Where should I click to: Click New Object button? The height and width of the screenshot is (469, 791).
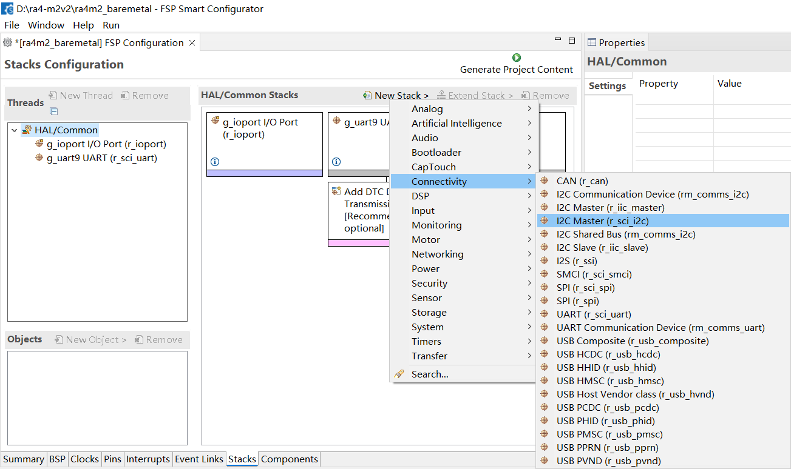tap(90, 339)
